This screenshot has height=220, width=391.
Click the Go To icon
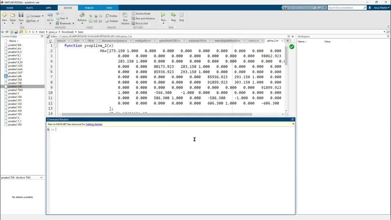(50, 15)
